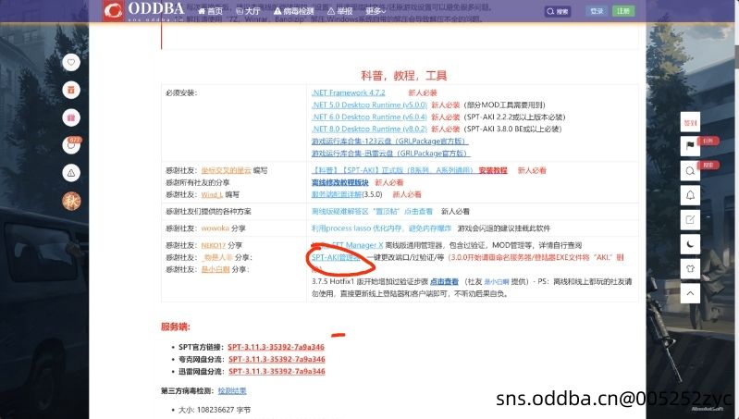
Task: Open user profile link Wind_L
Action: pos(212,194)
